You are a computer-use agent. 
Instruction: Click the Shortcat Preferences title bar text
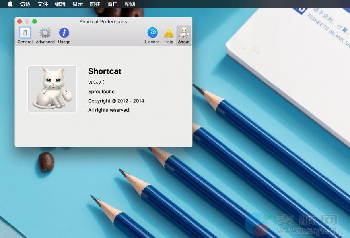103,21
